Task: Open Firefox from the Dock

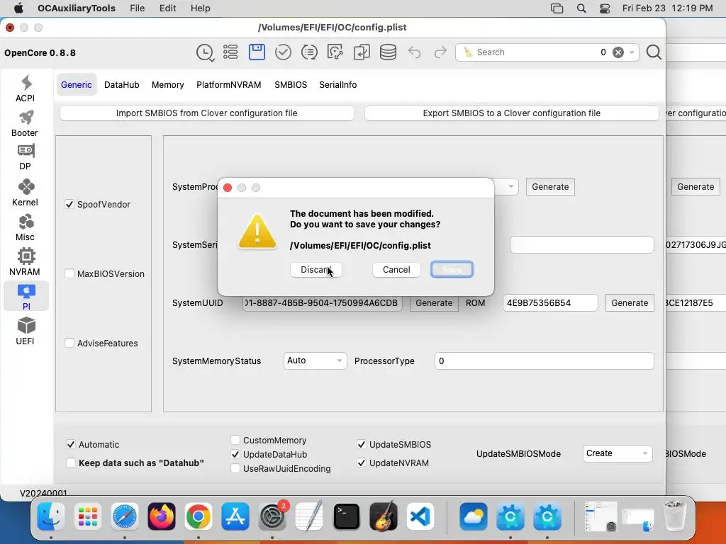Action: tap(162, 516)
